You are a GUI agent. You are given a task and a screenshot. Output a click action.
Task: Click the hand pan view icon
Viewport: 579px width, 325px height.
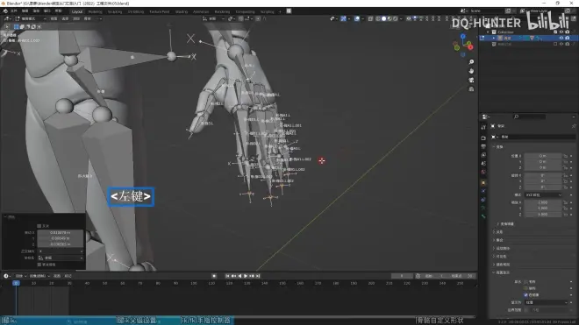pyautogui.click(x=471, y=71)
